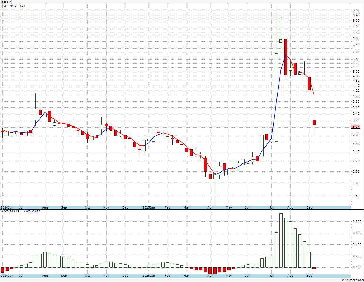Click the MA(3) indicator label

pyautogui.click(x=13, y=6)
